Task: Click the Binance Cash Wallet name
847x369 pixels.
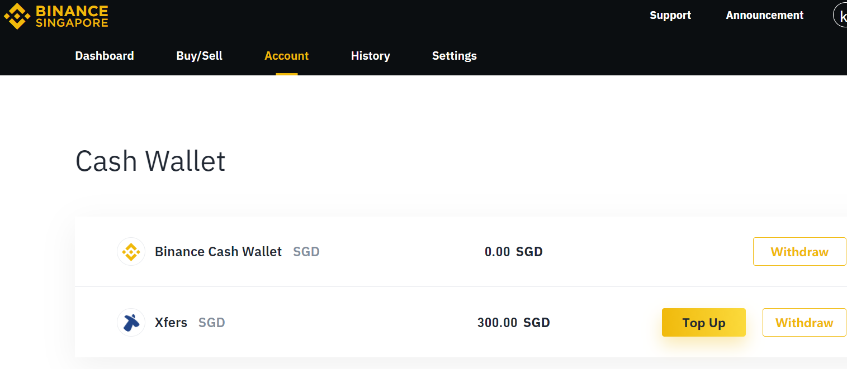Action: (218, 252)
